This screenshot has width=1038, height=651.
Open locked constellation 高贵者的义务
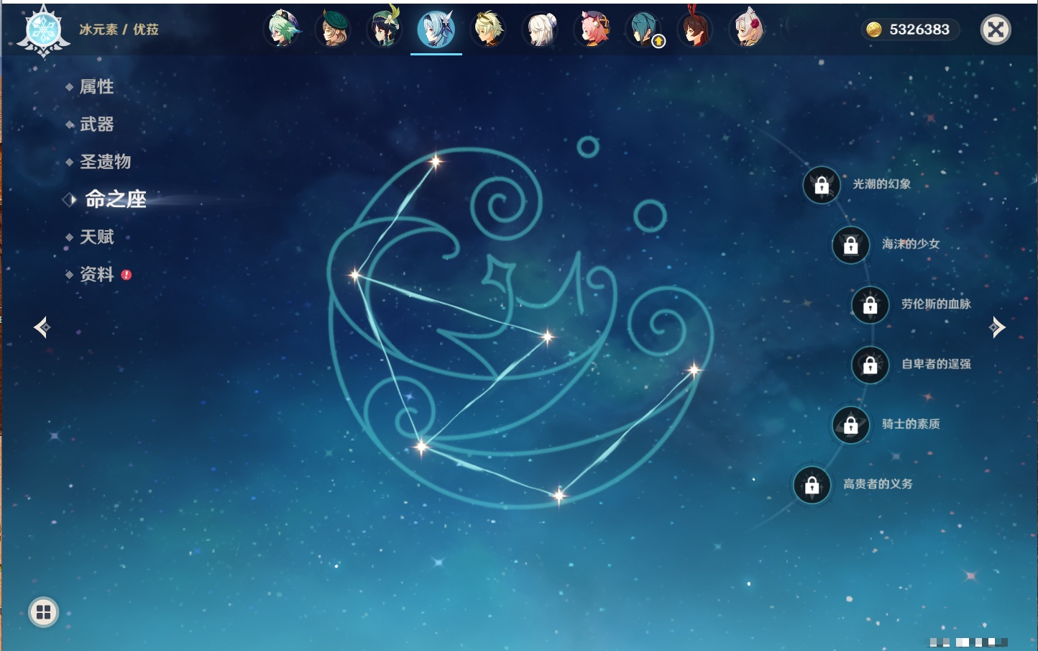(812, 485)
